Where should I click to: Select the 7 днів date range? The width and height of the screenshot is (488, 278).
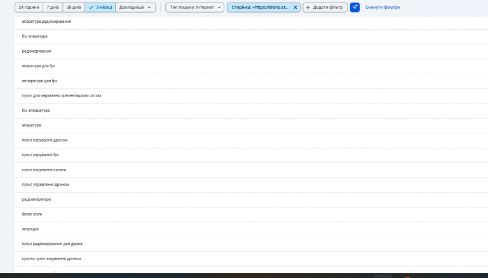53,7
